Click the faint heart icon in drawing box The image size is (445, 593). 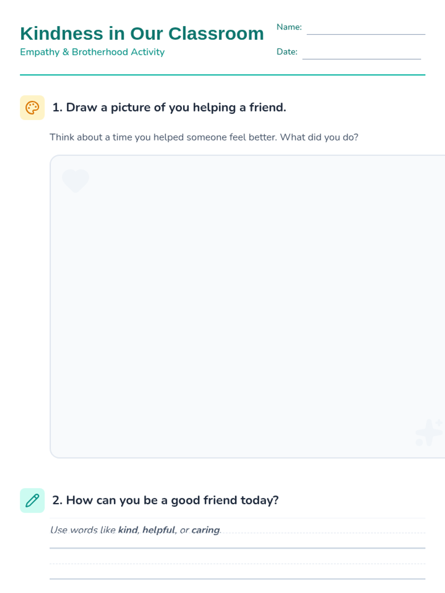76,180
